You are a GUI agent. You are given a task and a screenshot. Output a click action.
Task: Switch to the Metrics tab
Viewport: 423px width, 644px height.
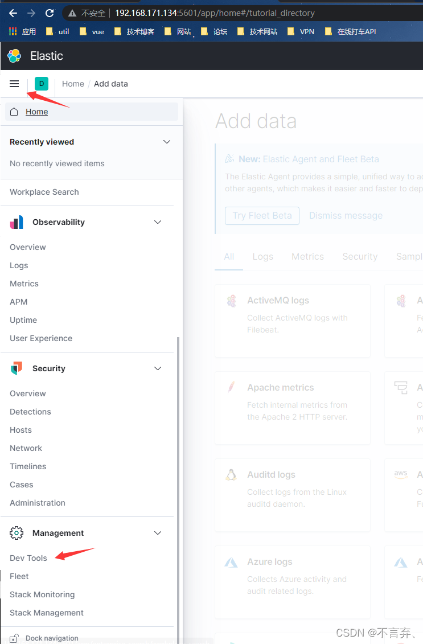pos(307,257)
